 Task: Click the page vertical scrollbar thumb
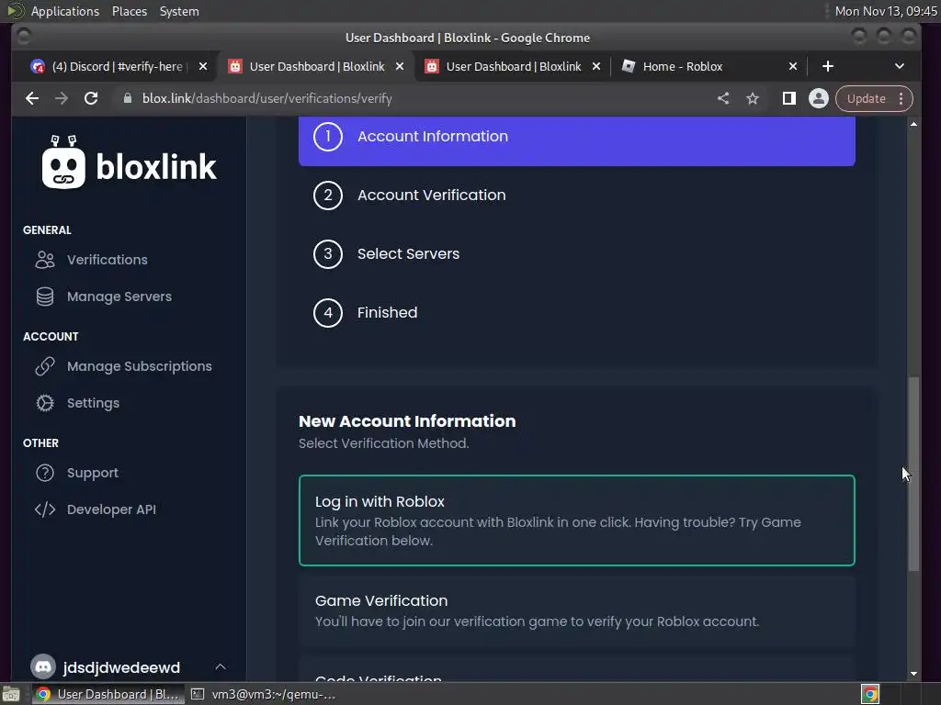(913, 474)
